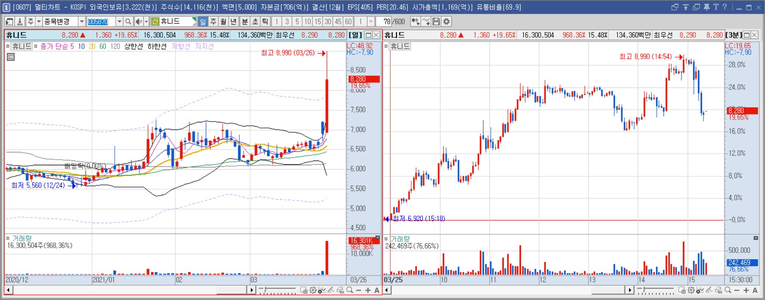Click the speaker sound icon in toolbar
765x300 pixels.
pyautogui.click(x=138, y=21)
